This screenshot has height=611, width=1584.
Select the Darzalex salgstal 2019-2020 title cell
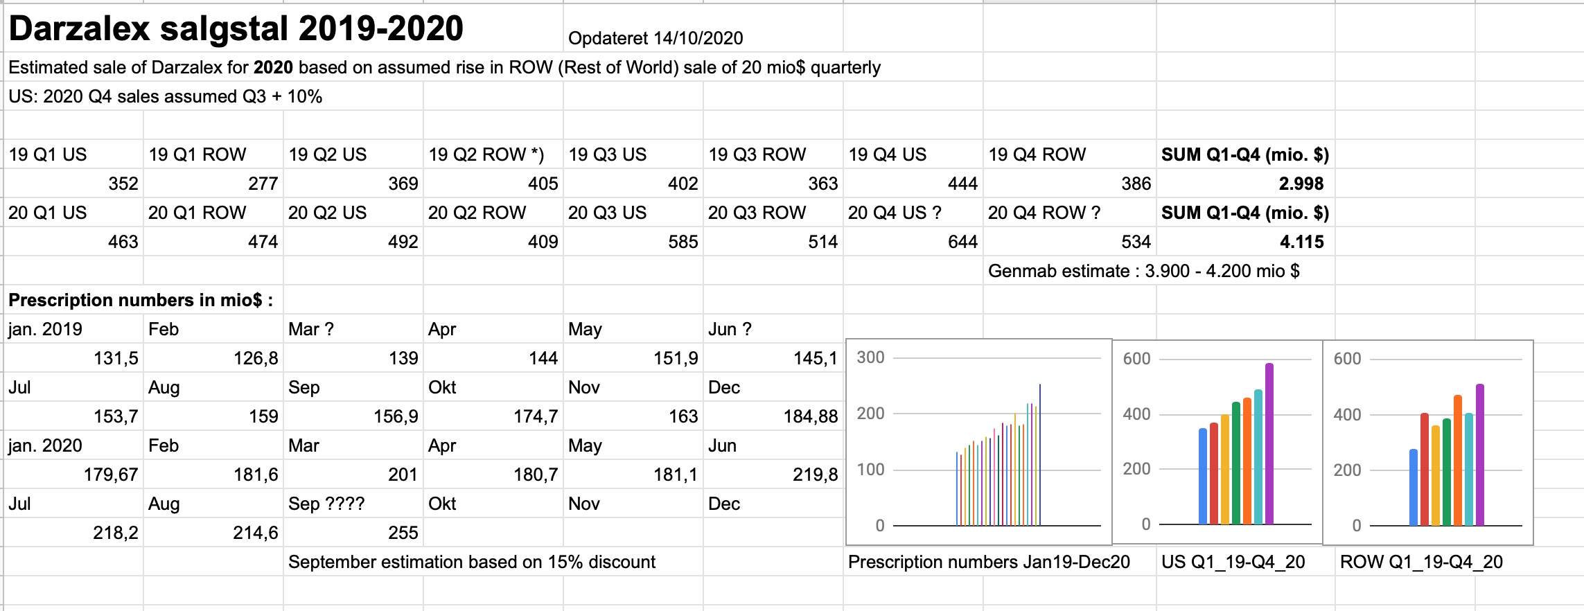236,29
